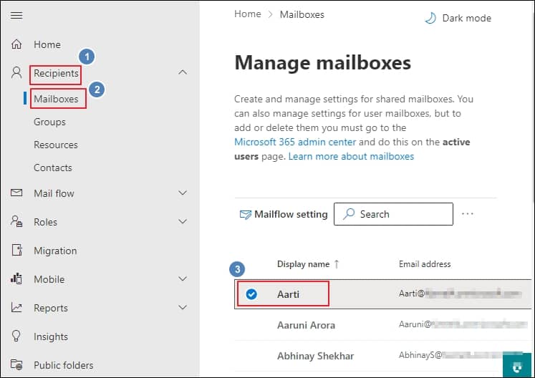
Task: Click the Recipients person icon
Action: coord(16,72)
